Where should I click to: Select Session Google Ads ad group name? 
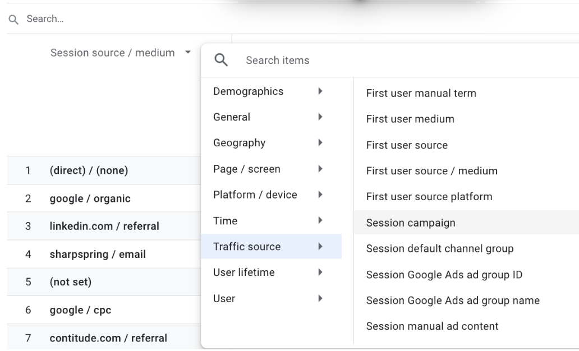tap(453, 301)
